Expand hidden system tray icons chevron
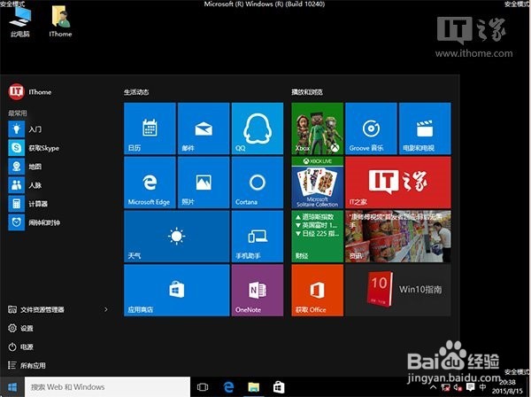The image size is (531, 397). (x=433, y=387)
